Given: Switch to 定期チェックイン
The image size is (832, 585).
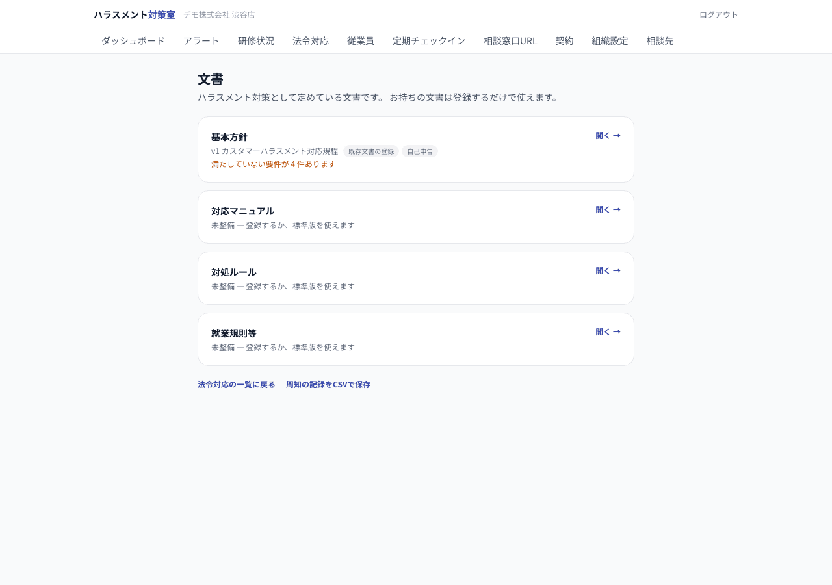Looking at the screenshot, I should pyautogui.click(x=429, y=40).
